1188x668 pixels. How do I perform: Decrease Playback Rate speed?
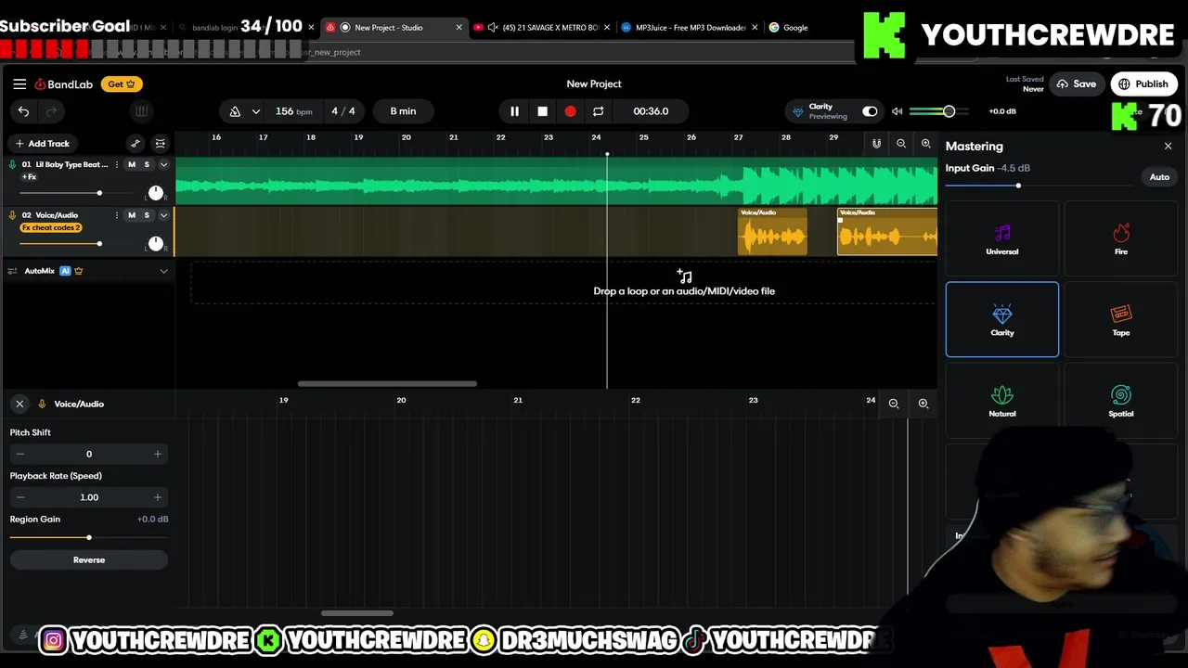point(19,497)
